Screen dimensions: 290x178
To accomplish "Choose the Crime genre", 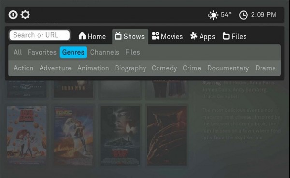I will tap(192, 68).
